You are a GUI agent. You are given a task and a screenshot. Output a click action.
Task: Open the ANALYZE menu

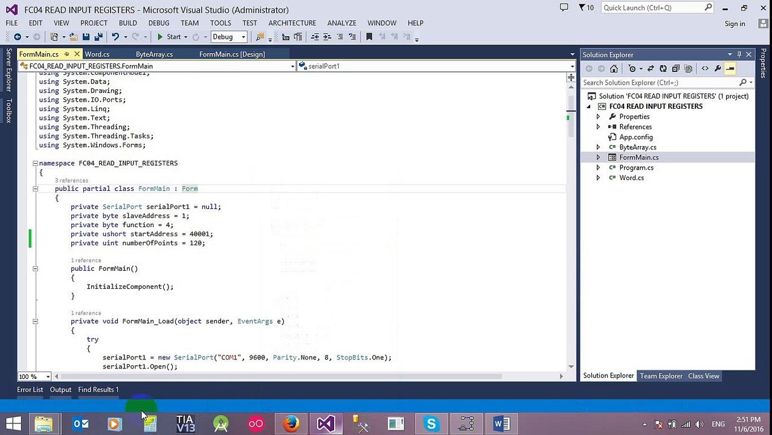[x=342, y=23]
